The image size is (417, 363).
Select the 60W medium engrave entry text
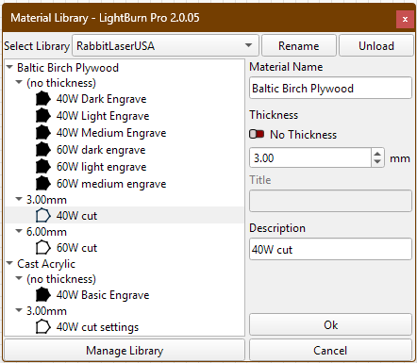[111, 184]
